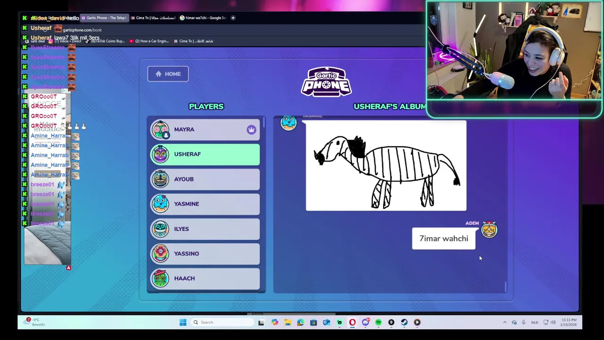Click ADEM's avatar next to the guess
The height and width of the screenshot is (340, 604).
tap(489, 229)
